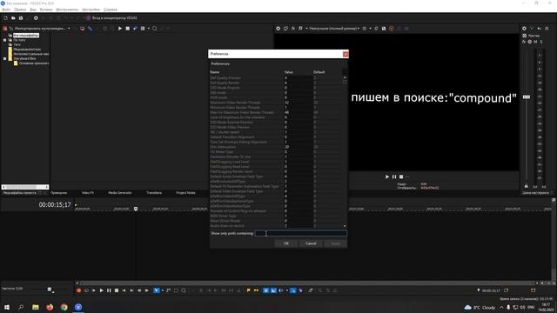Insert a region with double flag icon
The width and height of the screenshot is (557, 313).
click(x=256, y=290)
